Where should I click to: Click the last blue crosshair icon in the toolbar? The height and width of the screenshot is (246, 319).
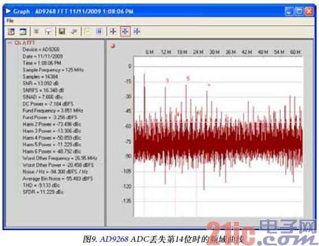(137, 31)
